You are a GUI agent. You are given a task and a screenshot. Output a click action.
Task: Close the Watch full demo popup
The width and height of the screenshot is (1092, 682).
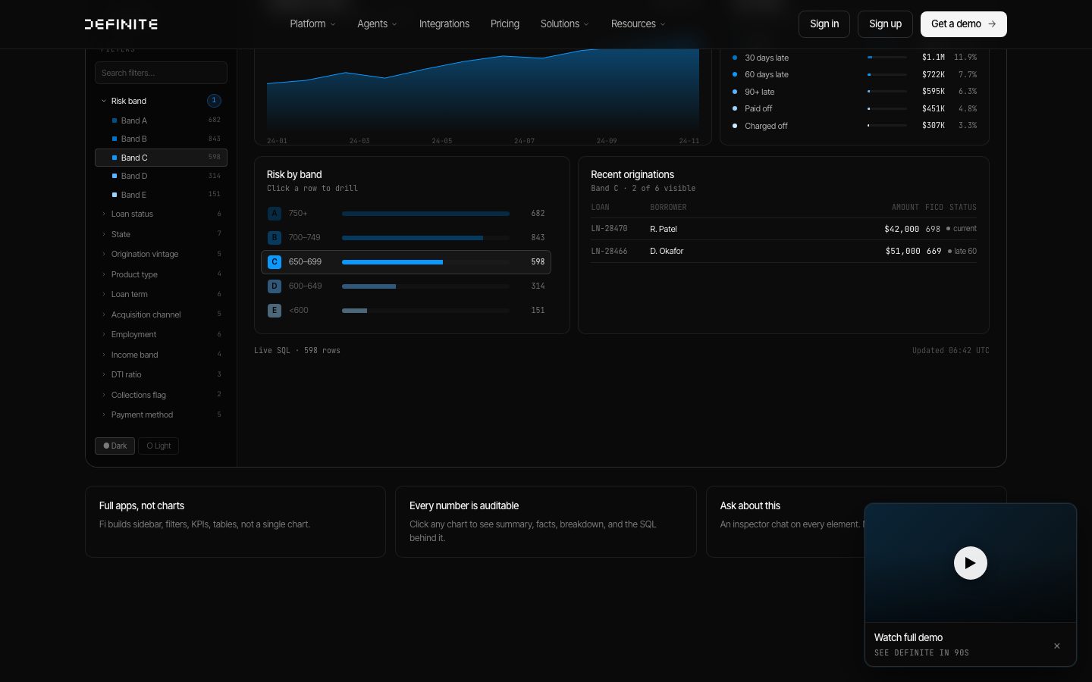tap(1056, 646)
